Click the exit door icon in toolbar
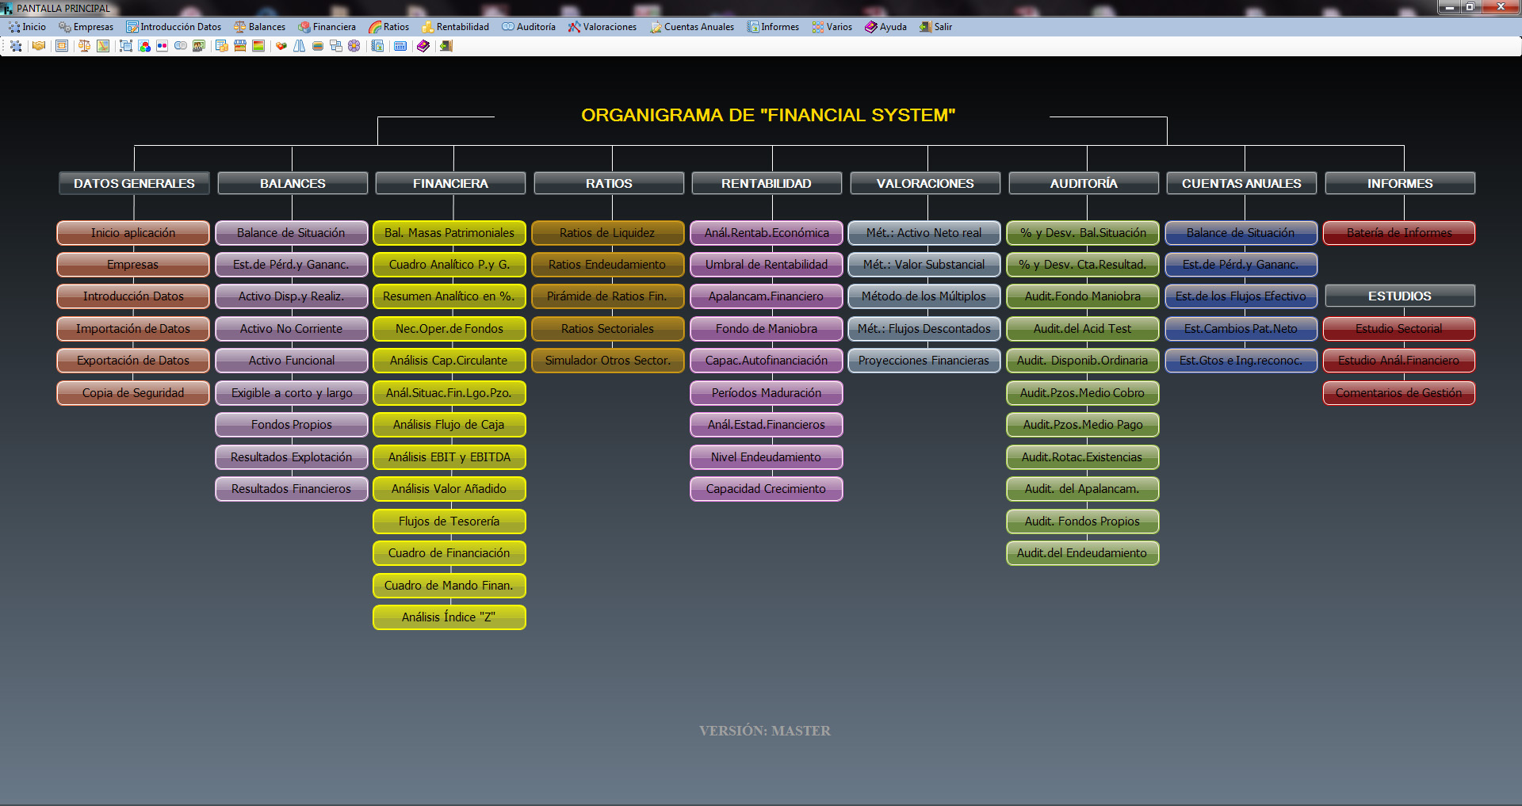 [x=446, y=46]
